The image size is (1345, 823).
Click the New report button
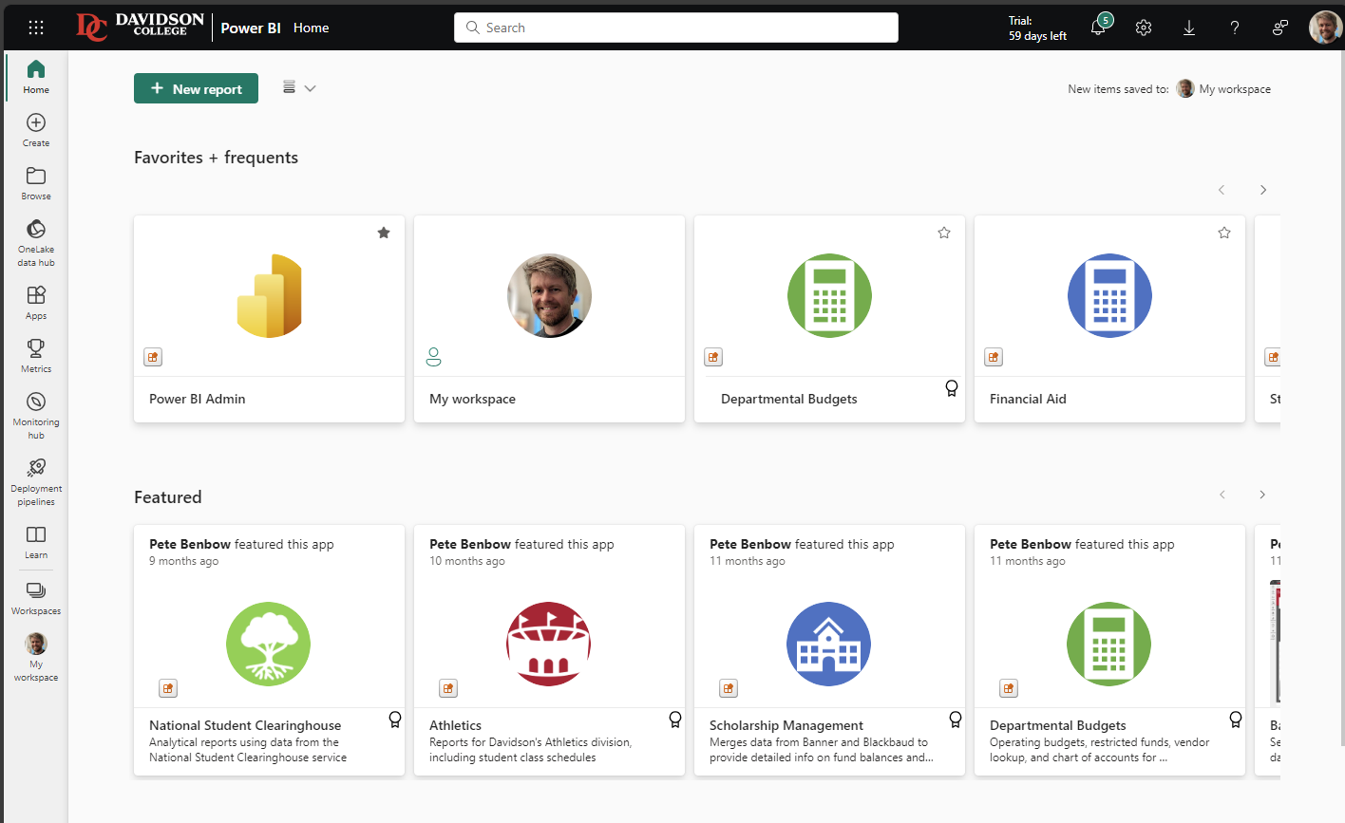196,88
